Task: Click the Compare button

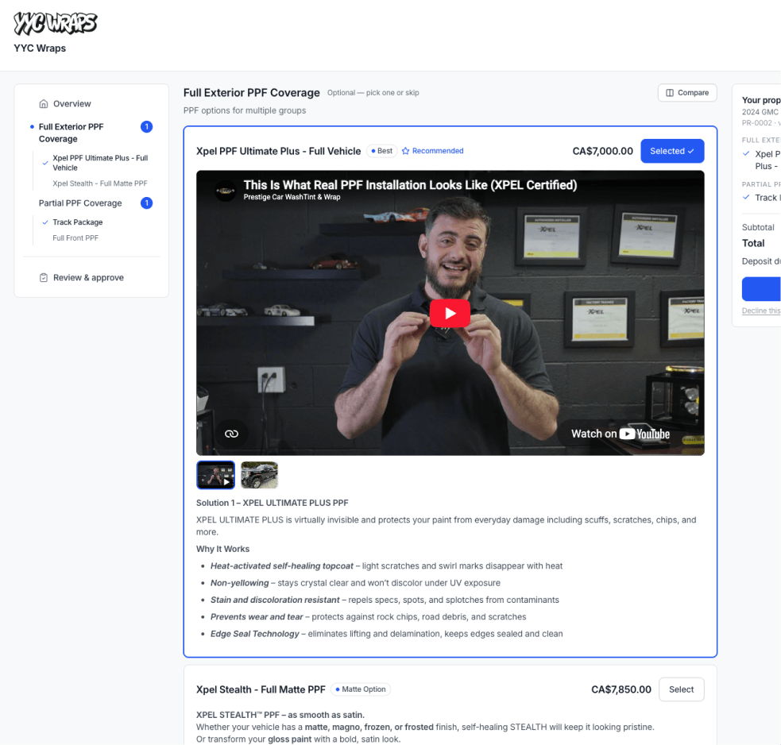Action: pos(687,93)
